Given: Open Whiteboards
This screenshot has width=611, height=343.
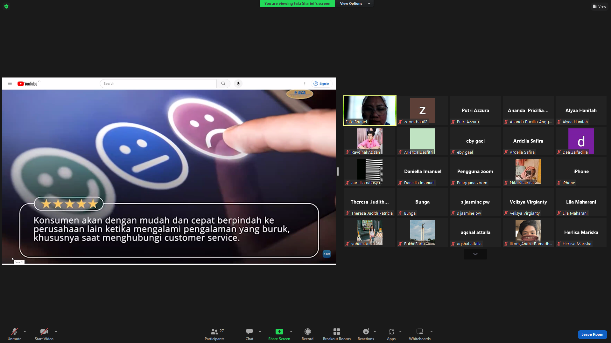Looking at the screenshot, I should tap(420, 334).
